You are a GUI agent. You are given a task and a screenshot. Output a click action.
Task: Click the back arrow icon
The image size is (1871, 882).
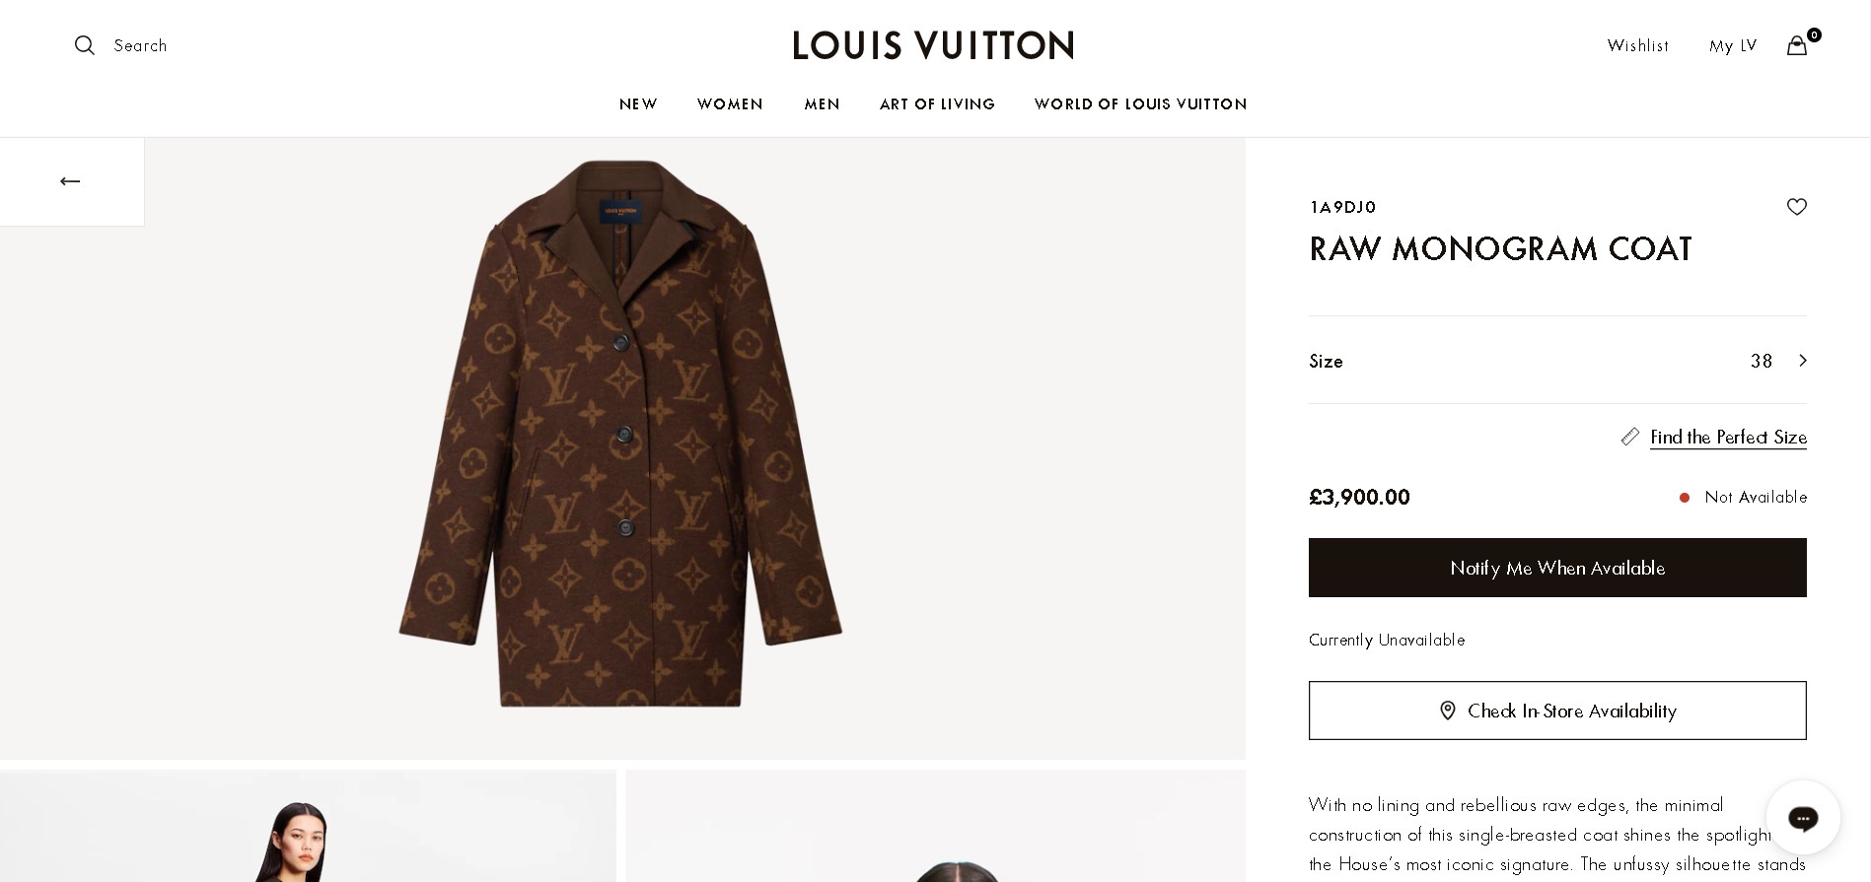click(70, 181)
